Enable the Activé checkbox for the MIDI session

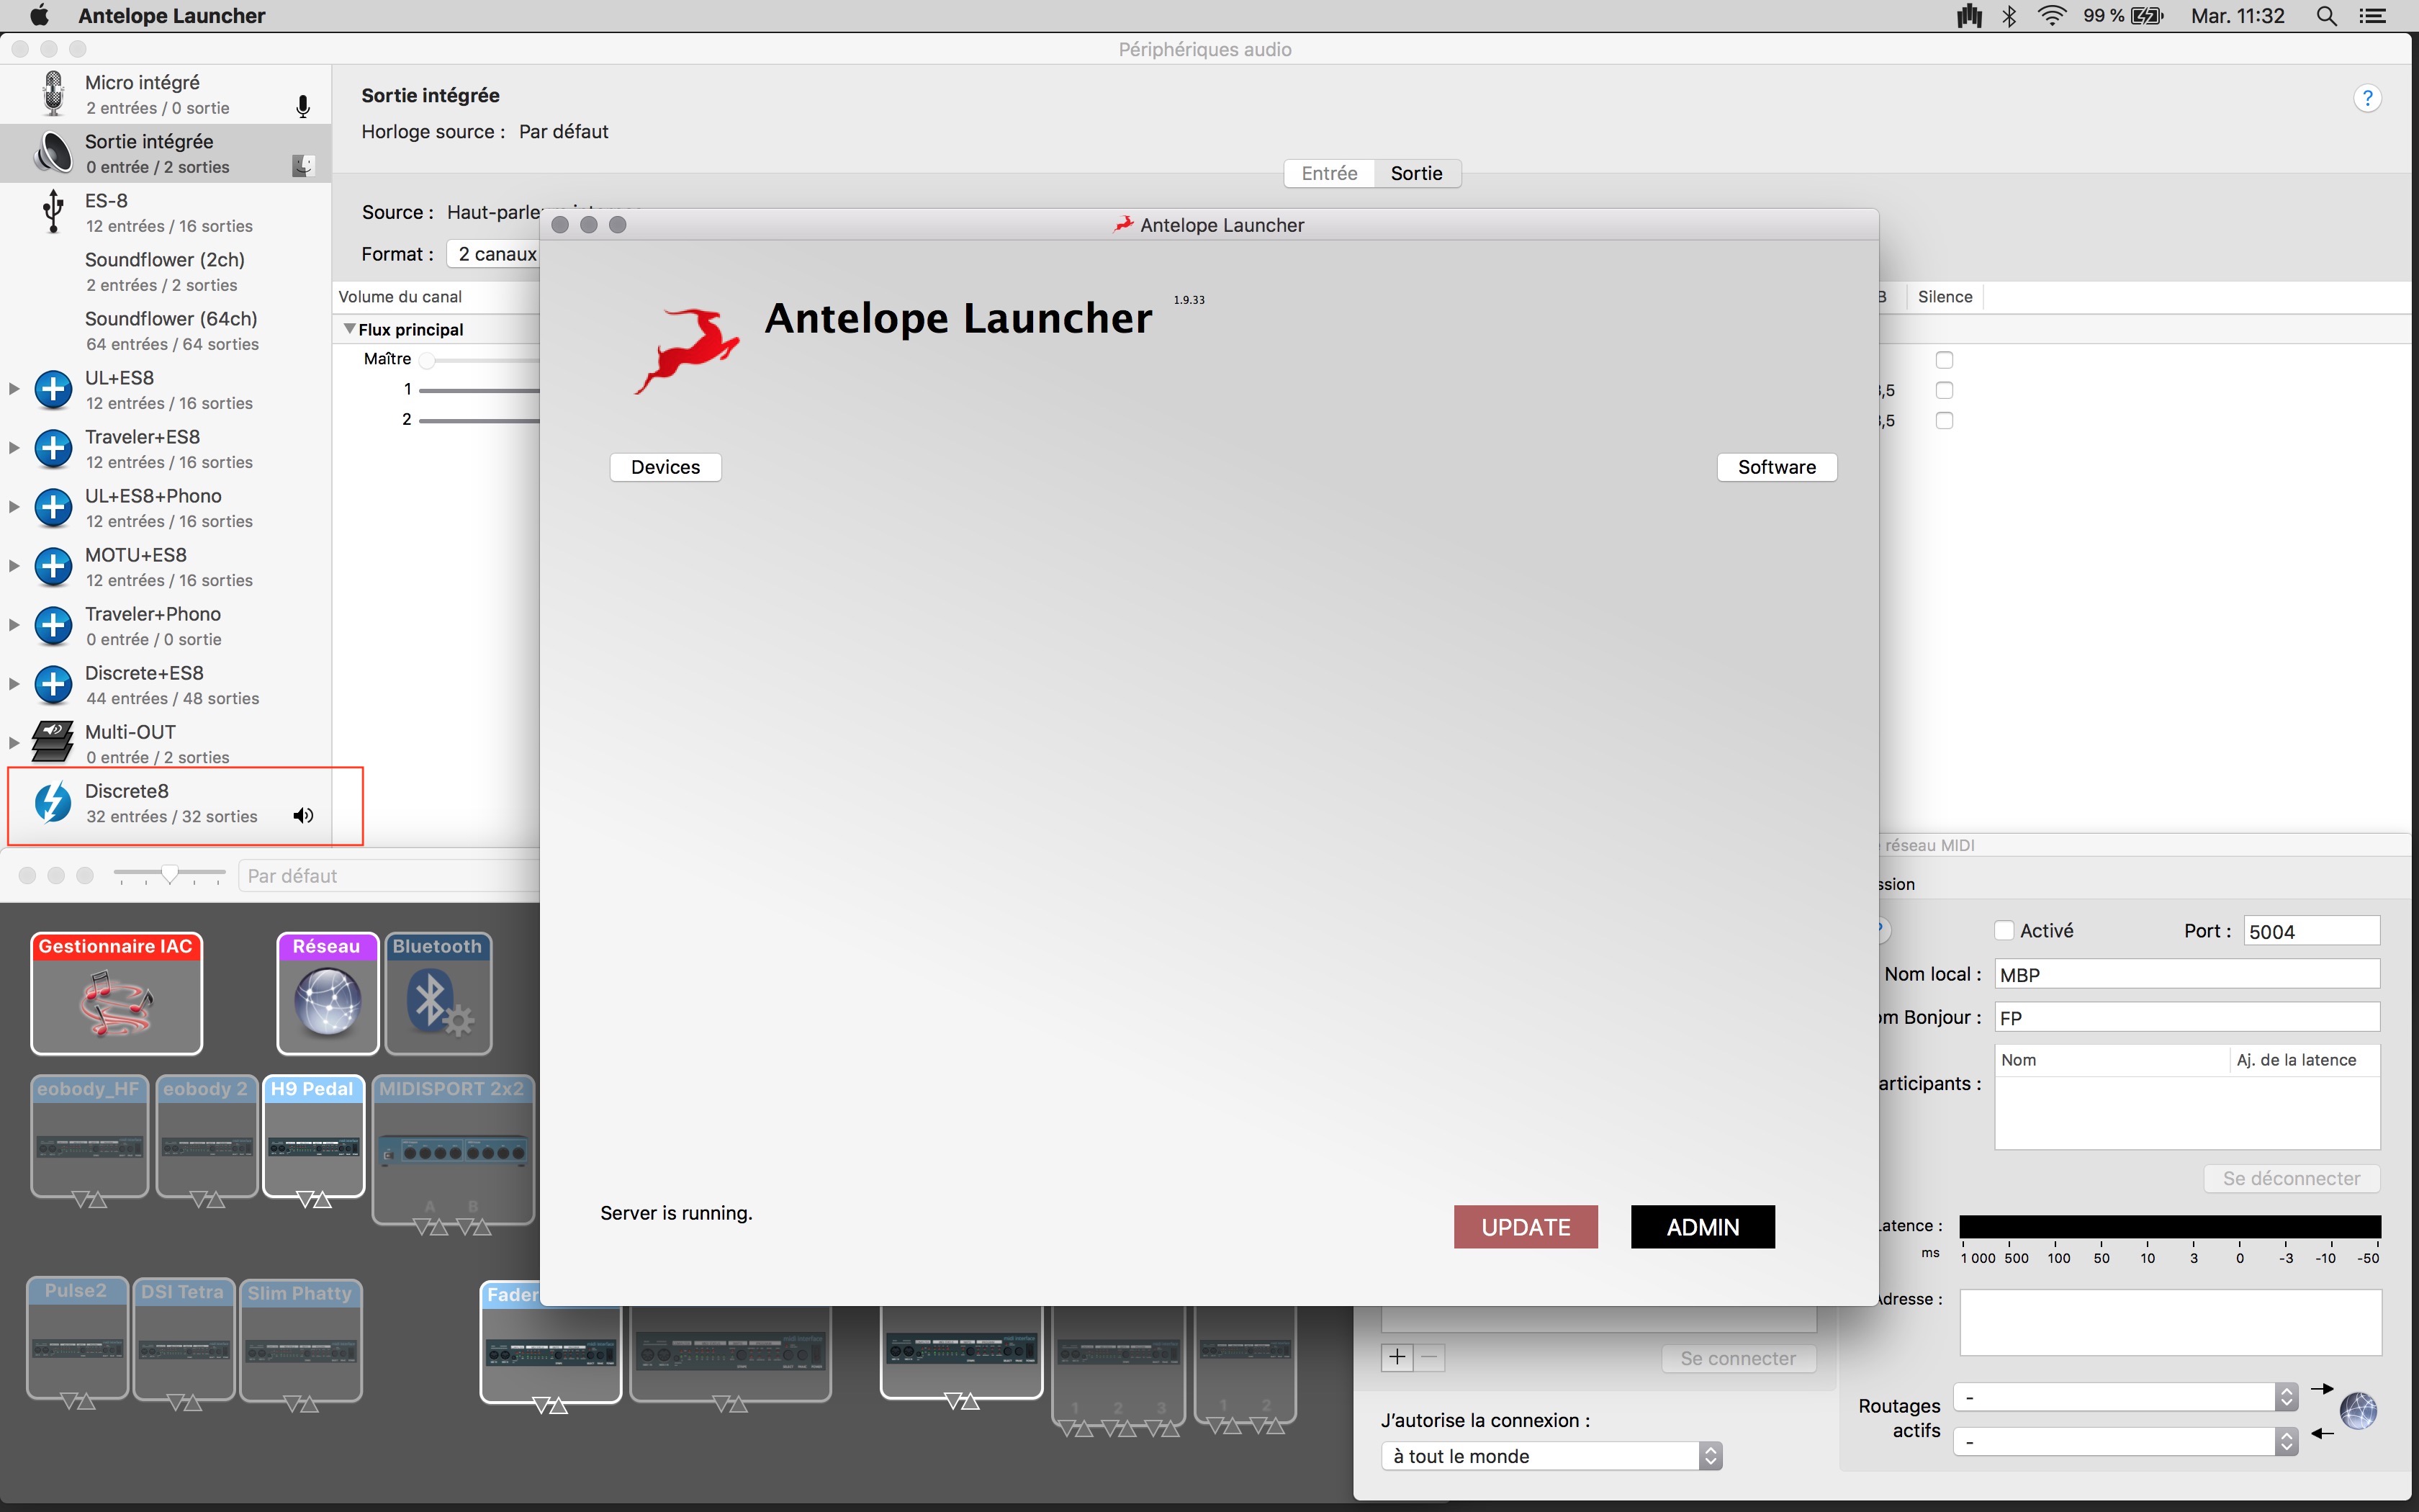point(2005,930)
